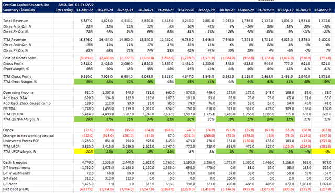Select the green TTM Gross Margin 49% cell
This screenshot has height=193, width=335.
coord(84,82)
